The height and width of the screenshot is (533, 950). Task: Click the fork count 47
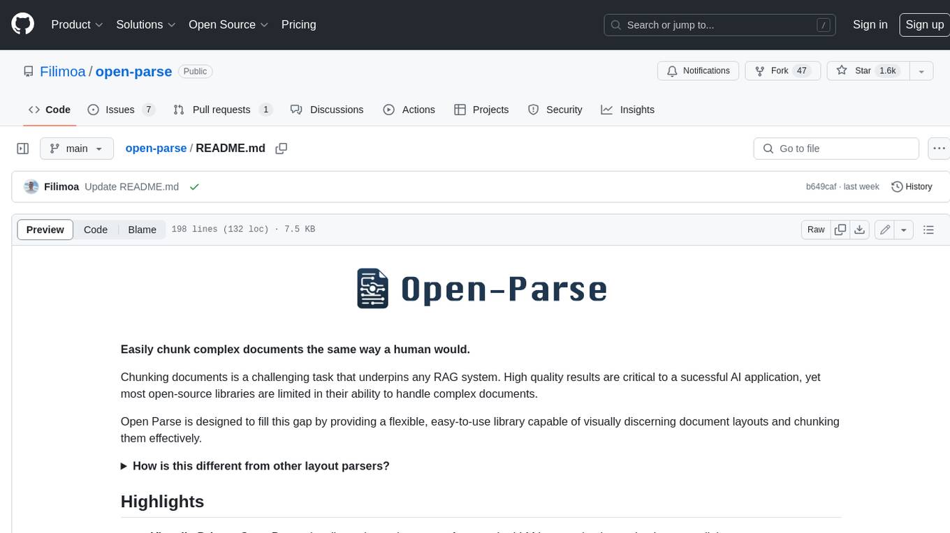[x=802, y=71]
